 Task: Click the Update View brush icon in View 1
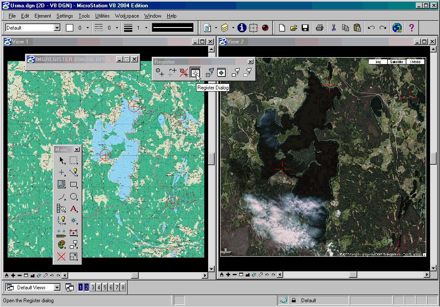(x=7, y=275)
